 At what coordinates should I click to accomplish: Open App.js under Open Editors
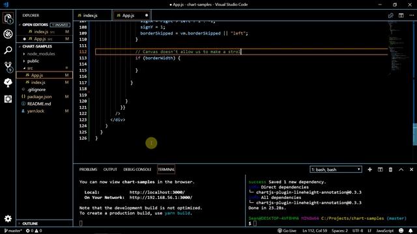click(x=44, y=39)
